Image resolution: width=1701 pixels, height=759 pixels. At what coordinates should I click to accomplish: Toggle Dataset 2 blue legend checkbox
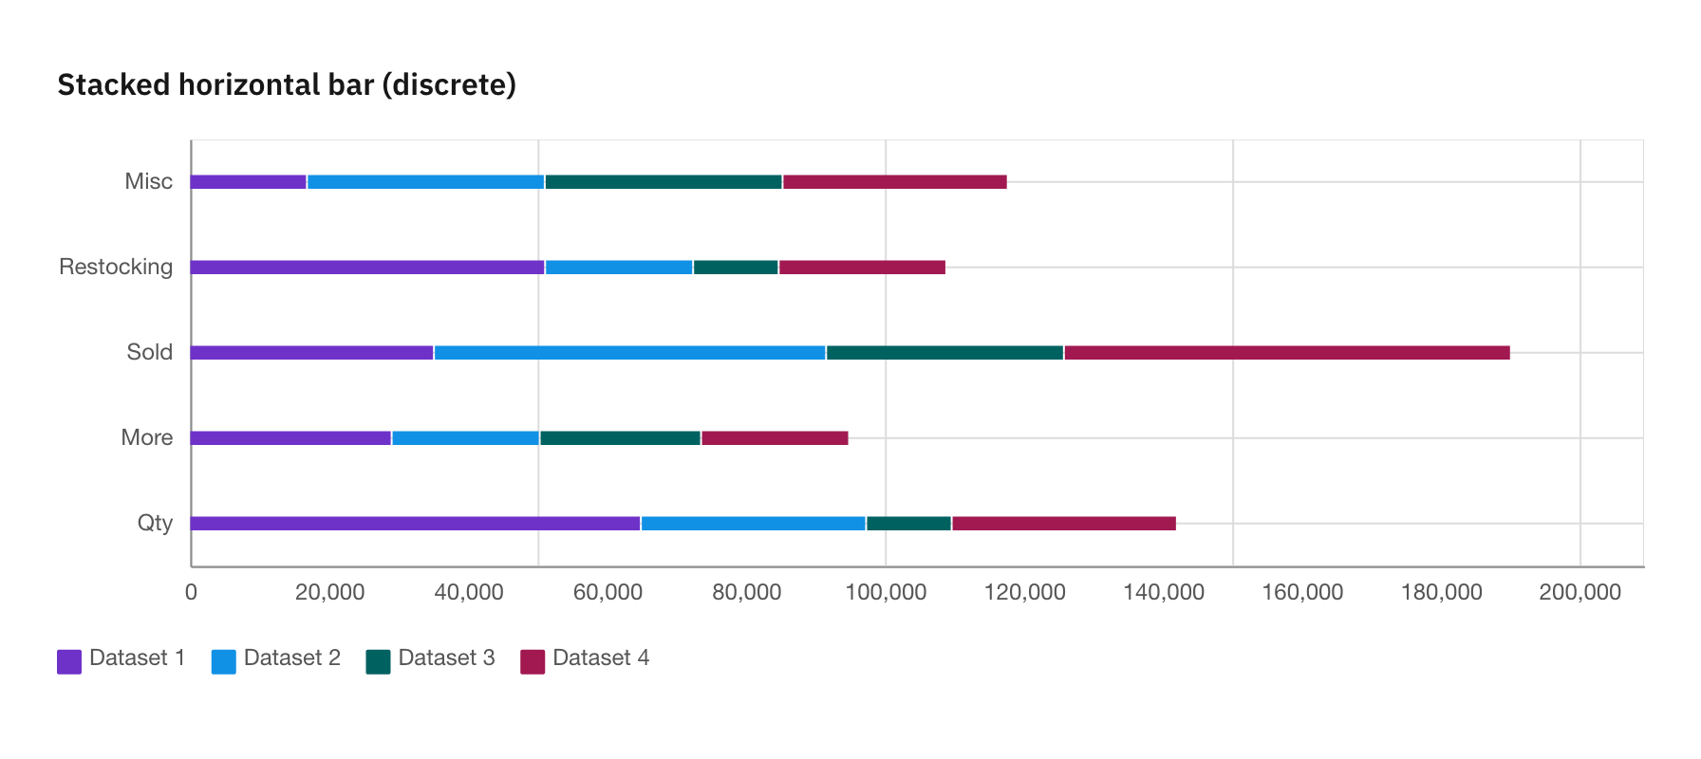tap(224, 661)
